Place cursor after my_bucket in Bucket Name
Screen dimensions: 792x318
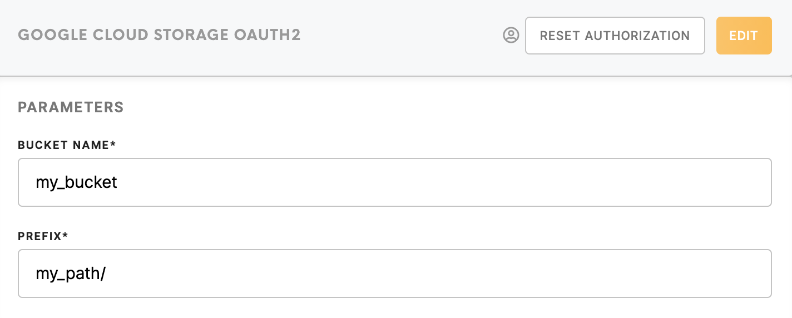(x=118, y=183)
